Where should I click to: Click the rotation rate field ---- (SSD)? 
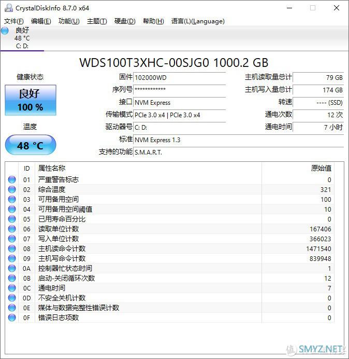pyautogui.click(x=318, y=103)
